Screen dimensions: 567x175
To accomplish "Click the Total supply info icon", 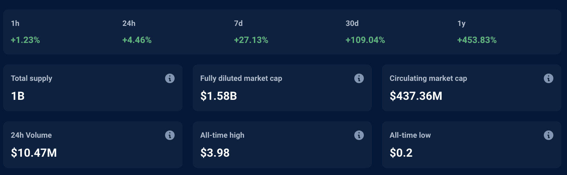I will point(170,78).
